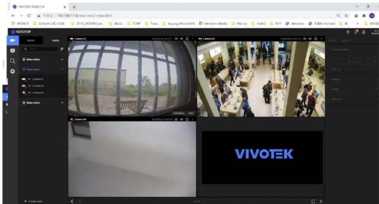Open the Windows Media bookmark
The height and width of the screenshot is (204, 379).
[x=213, y=24]
